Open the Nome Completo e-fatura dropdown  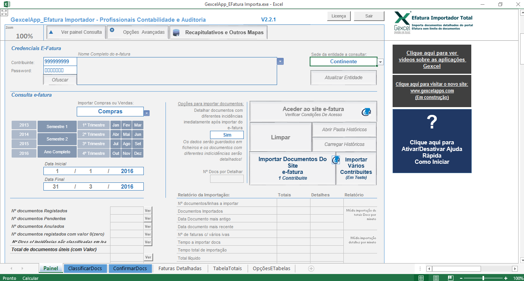tap(281, 61)
